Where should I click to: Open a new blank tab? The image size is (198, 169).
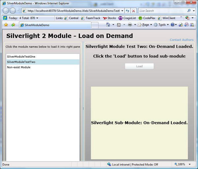[x=95, y=25]
